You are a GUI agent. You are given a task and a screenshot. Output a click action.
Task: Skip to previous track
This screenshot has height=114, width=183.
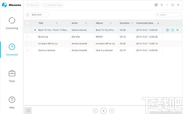pyautogui.click(x=95, y=111)
